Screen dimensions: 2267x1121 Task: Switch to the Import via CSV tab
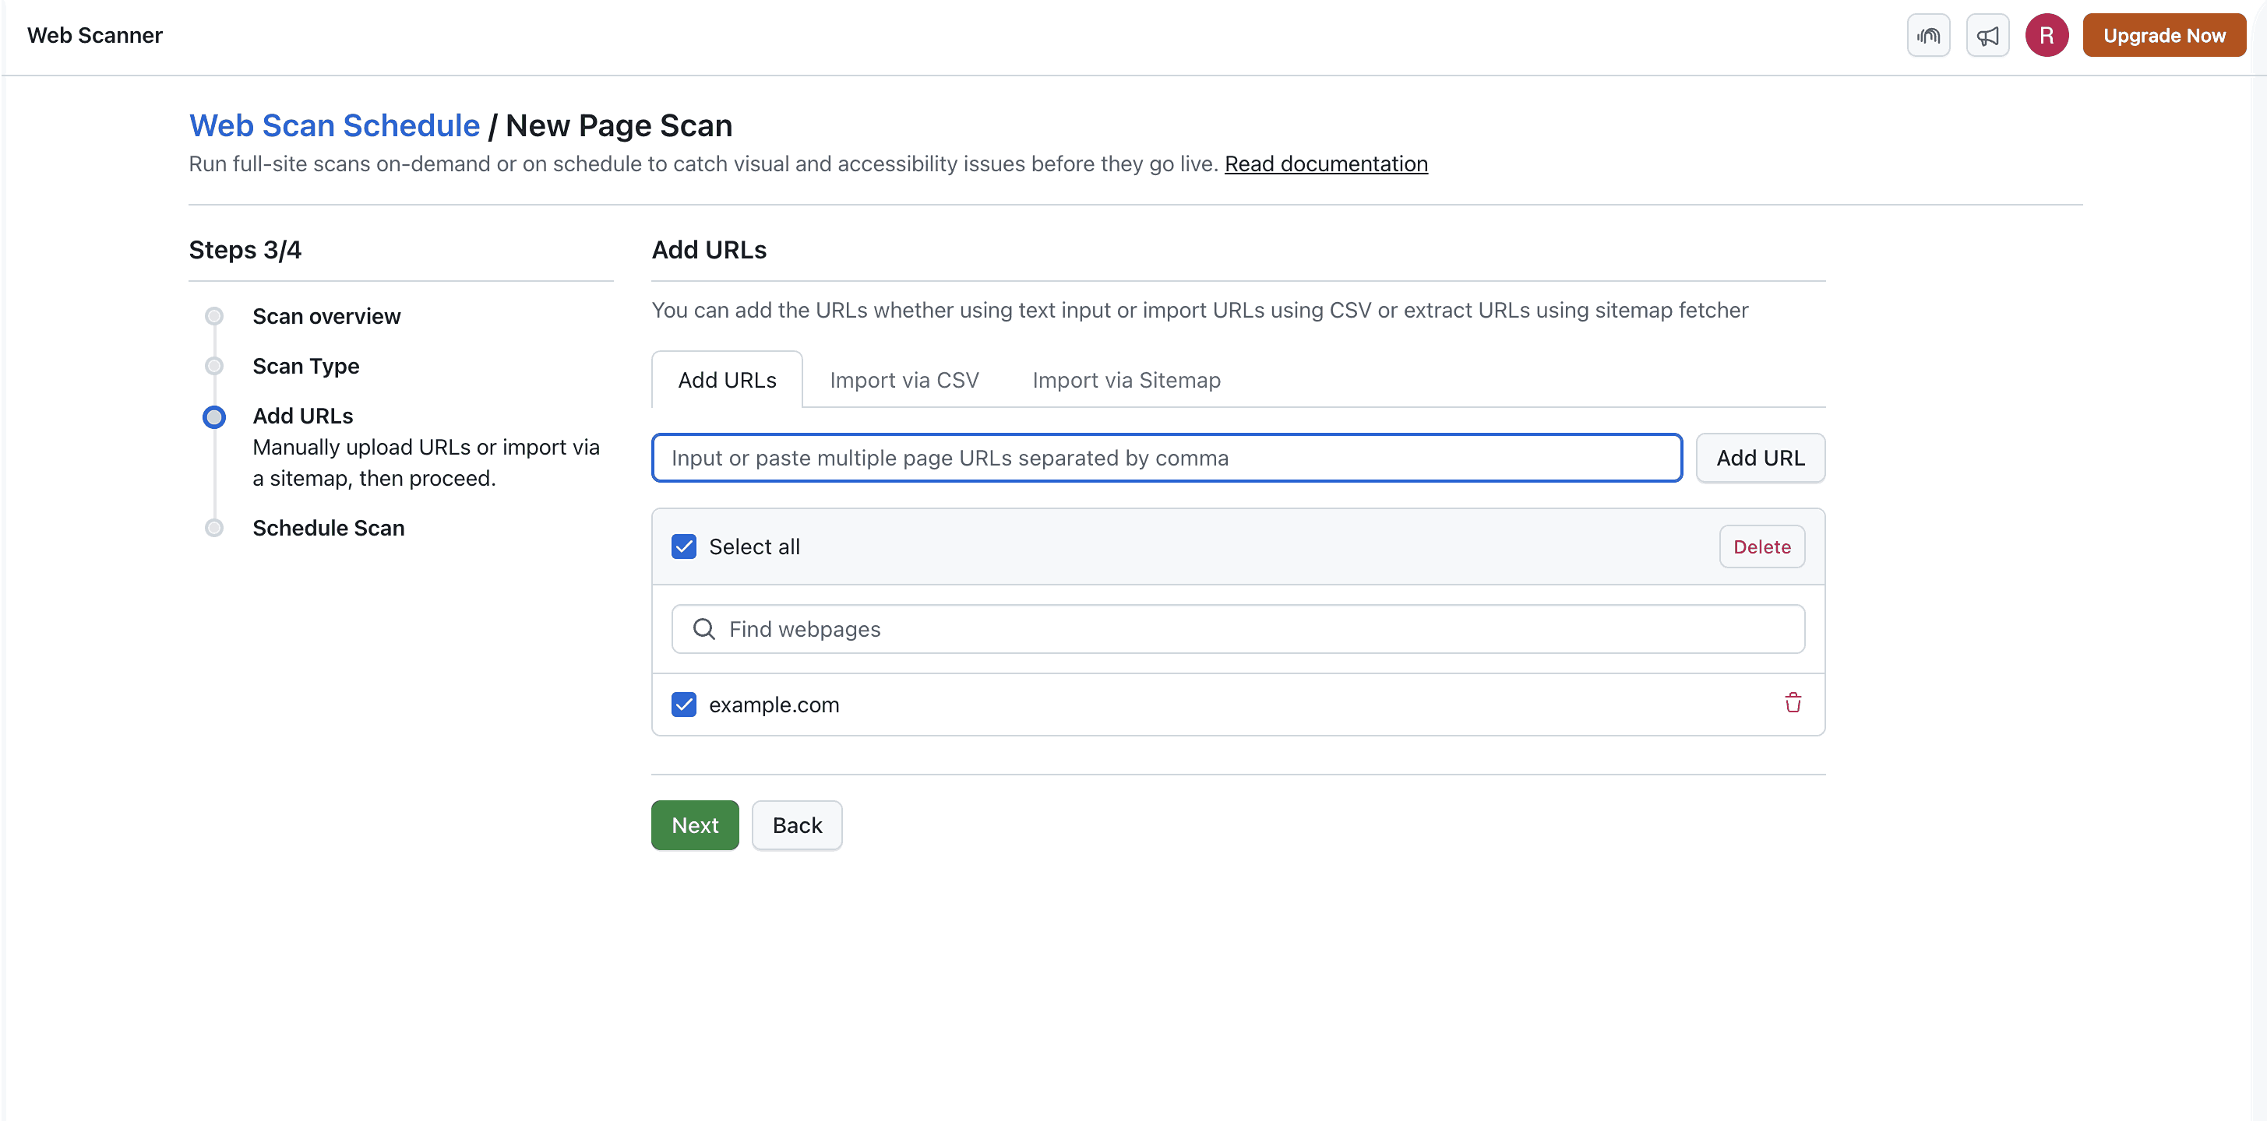[904, 380]
